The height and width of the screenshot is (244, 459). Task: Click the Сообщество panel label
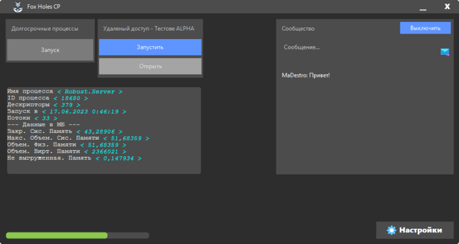pos(298,28)
